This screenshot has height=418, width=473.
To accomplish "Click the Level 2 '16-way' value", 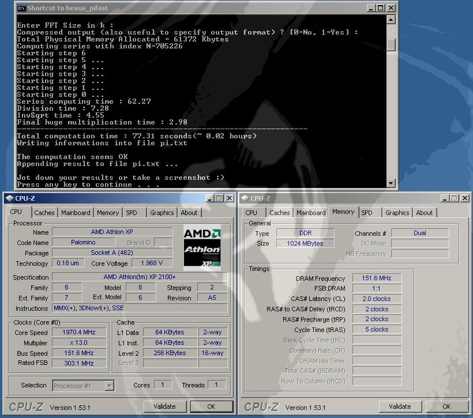I will (x=213, y=353).
